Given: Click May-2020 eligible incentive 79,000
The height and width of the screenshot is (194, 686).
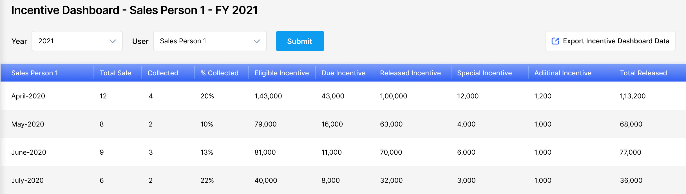Looking at the screenshot, I should (265, 124).
